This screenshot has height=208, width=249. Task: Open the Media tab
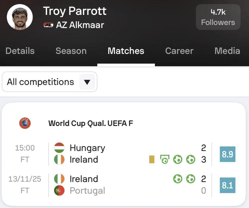coord(227,51)
